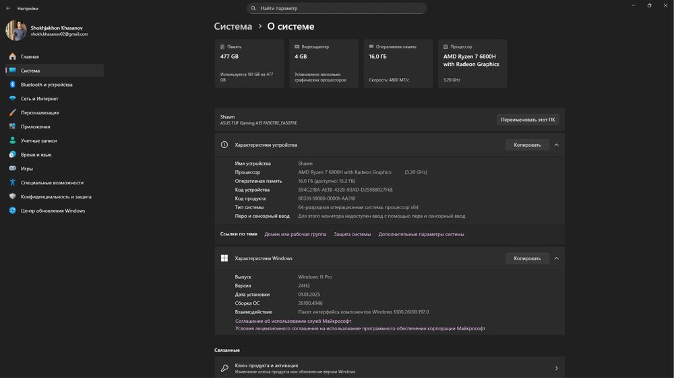Open Приложения settings page
Viewport: 674px width, 378px height.
coord(55,126)
